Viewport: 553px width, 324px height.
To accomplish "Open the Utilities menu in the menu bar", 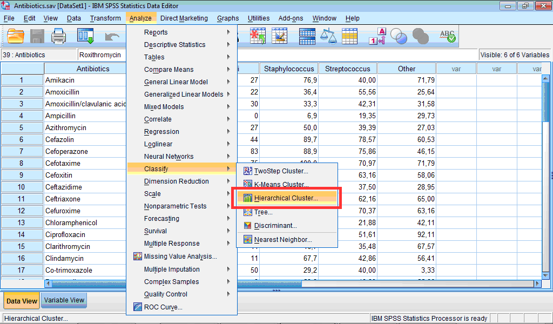I will click(259, 18).
